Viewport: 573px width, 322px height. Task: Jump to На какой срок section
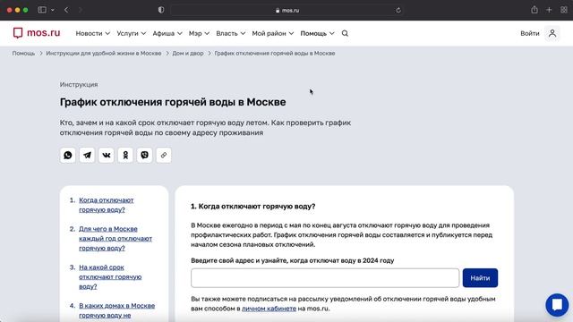tap(110, 276)
